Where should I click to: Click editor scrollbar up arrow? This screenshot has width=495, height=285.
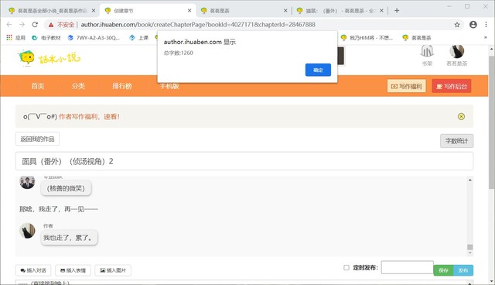pyautogui.click(x=469, y=180)
